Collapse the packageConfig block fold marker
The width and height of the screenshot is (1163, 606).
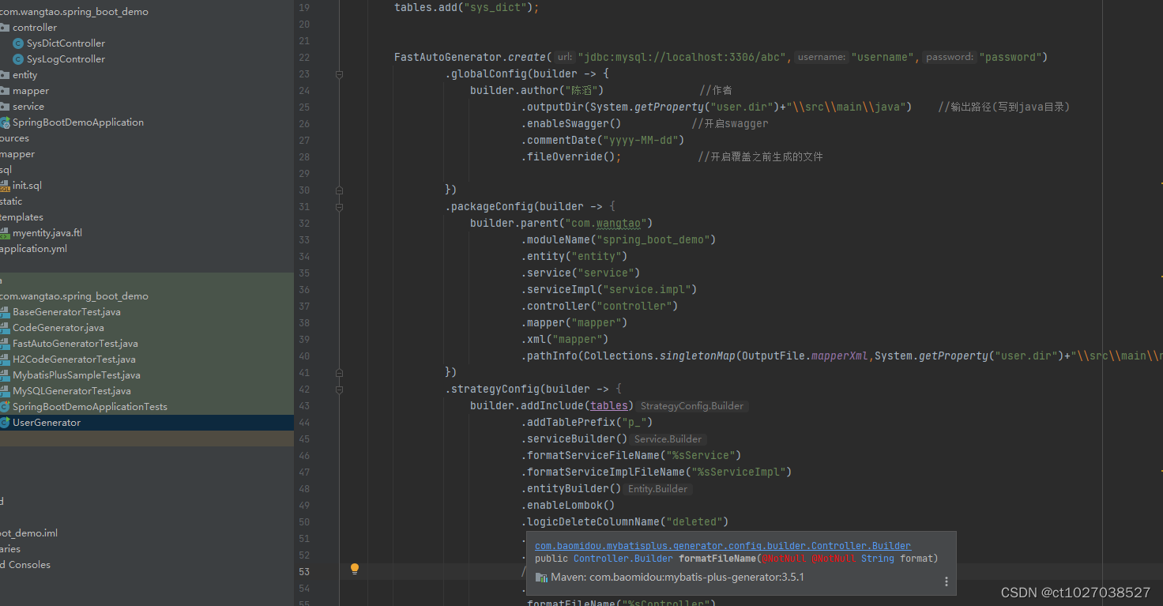[340, 206]
